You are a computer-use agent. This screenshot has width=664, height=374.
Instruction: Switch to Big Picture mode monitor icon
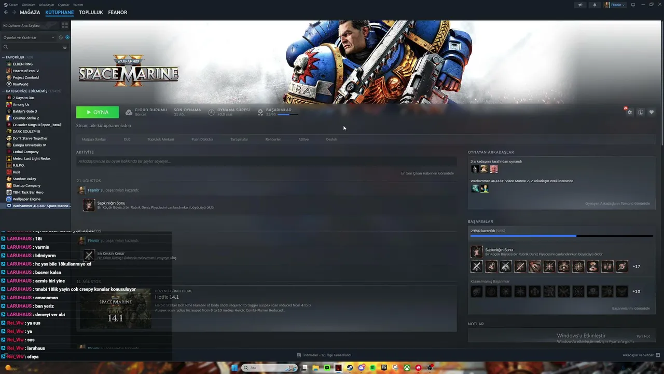point(633,5)
